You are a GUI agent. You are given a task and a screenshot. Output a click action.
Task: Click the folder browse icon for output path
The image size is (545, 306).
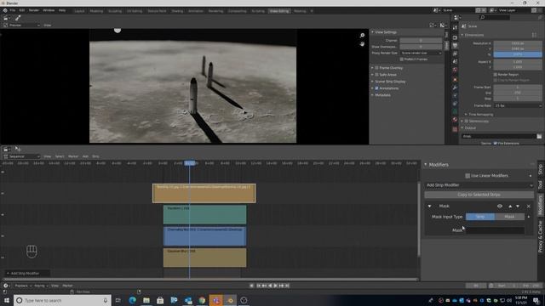pyautogui.click(x=539, y=136)
